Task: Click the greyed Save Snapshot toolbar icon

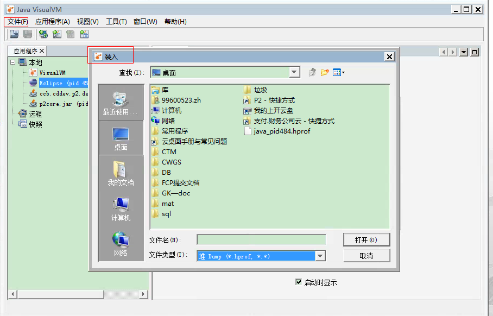Action: click(28, 34)
